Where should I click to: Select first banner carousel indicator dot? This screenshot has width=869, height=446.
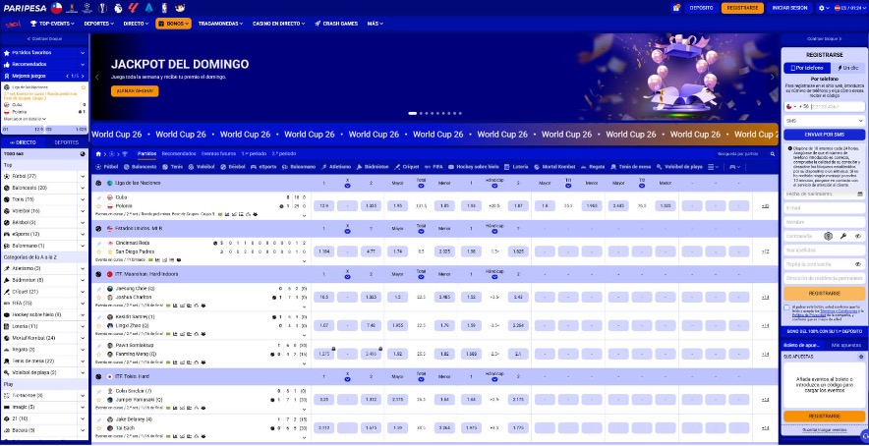pyautogui.click(x=412, y=114)
